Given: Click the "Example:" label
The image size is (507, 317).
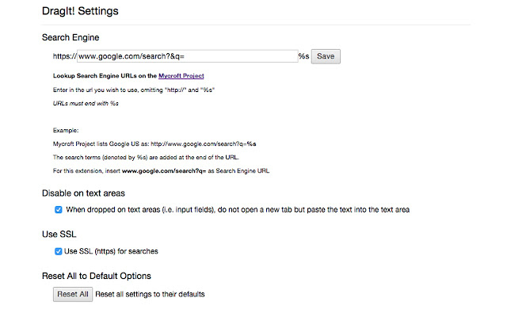Looking at the screenshot, I should 67,130.
